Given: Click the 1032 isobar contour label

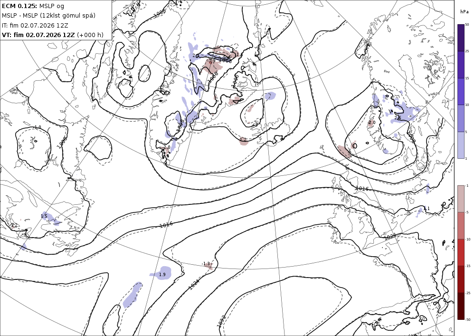Looking at the screenshot, I should coord(221,321).
